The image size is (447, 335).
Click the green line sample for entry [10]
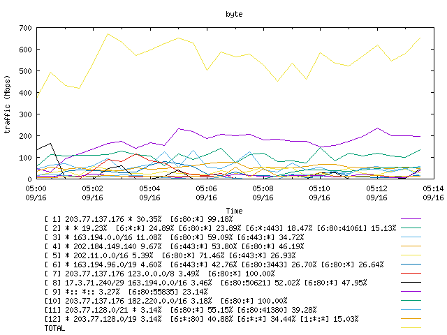coord(411,301)
